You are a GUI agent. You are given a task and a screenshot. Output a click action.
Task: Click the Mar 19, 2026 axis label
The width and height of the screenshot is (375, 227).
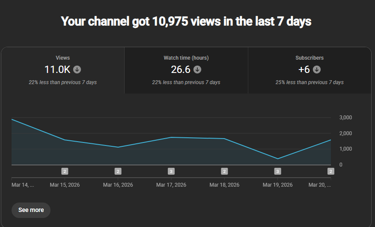click(277, 185)
